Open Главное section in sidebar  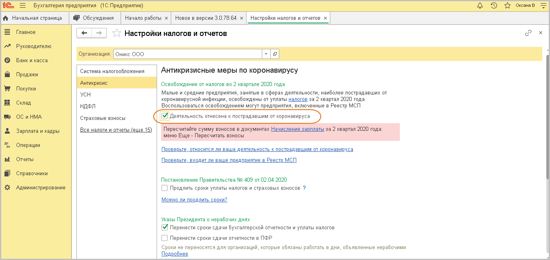click(x=36, y=32)
